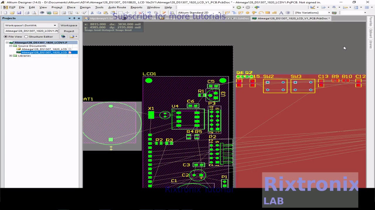Viewport: 375px width, 210px height.
Task: Open the Place menu
Action: click(71, 7)
